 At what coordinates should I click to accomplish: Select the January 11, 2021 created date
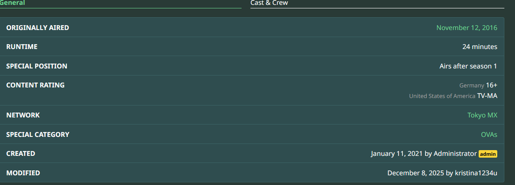click(x=397, y=154)
